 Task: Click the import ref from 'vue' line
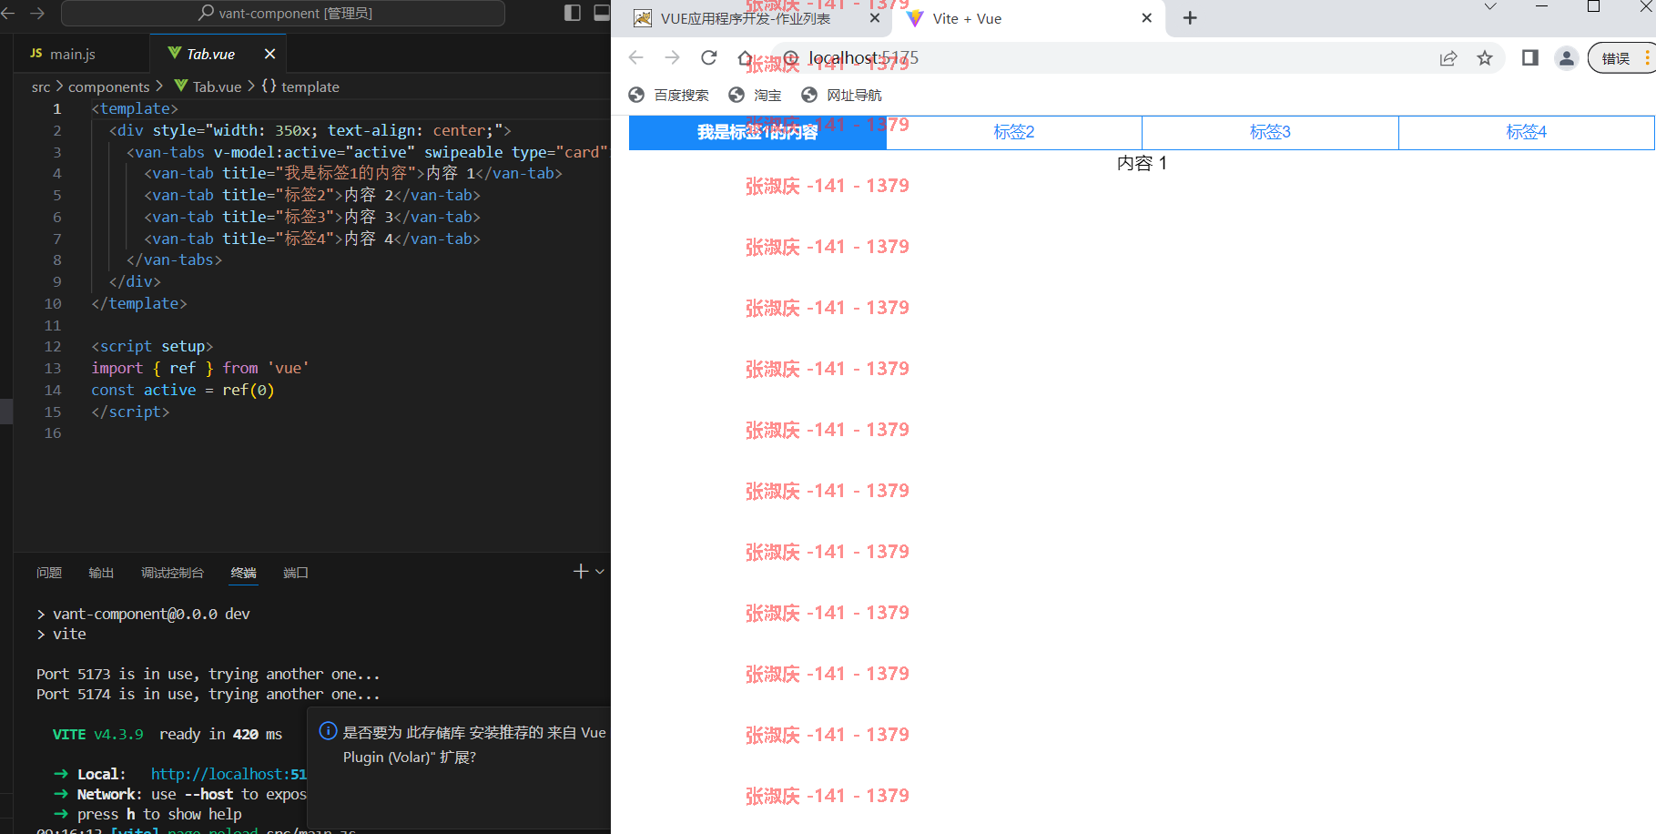point(200,368)
